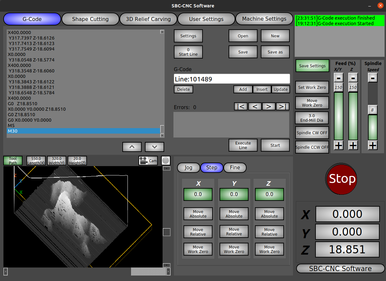Jump to the last G-code line
Viewport: 386px width, 281px height.
pyautogui.click(x=282, y=107)
